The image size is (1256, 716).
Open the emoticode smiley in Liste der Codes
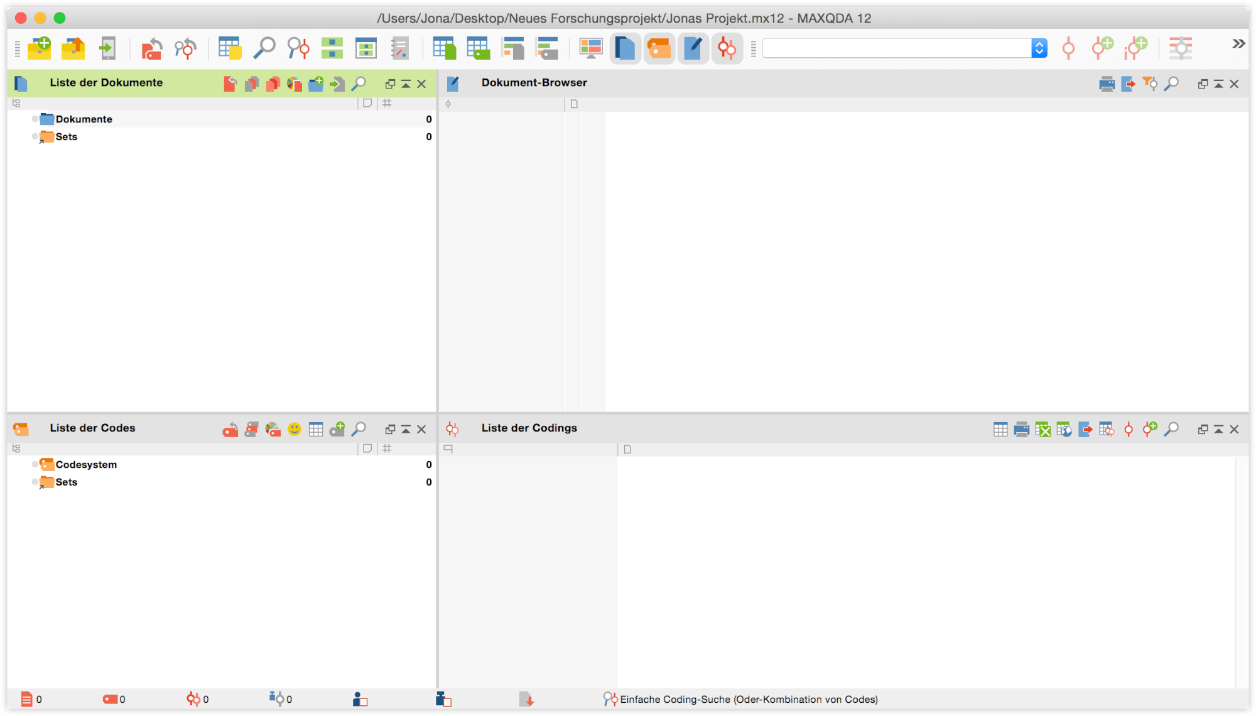click(294, 429)
